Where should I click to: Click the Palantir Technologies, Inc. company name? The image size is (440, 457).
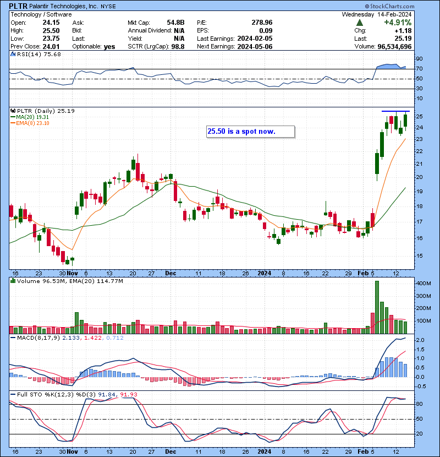coord(63,6)
